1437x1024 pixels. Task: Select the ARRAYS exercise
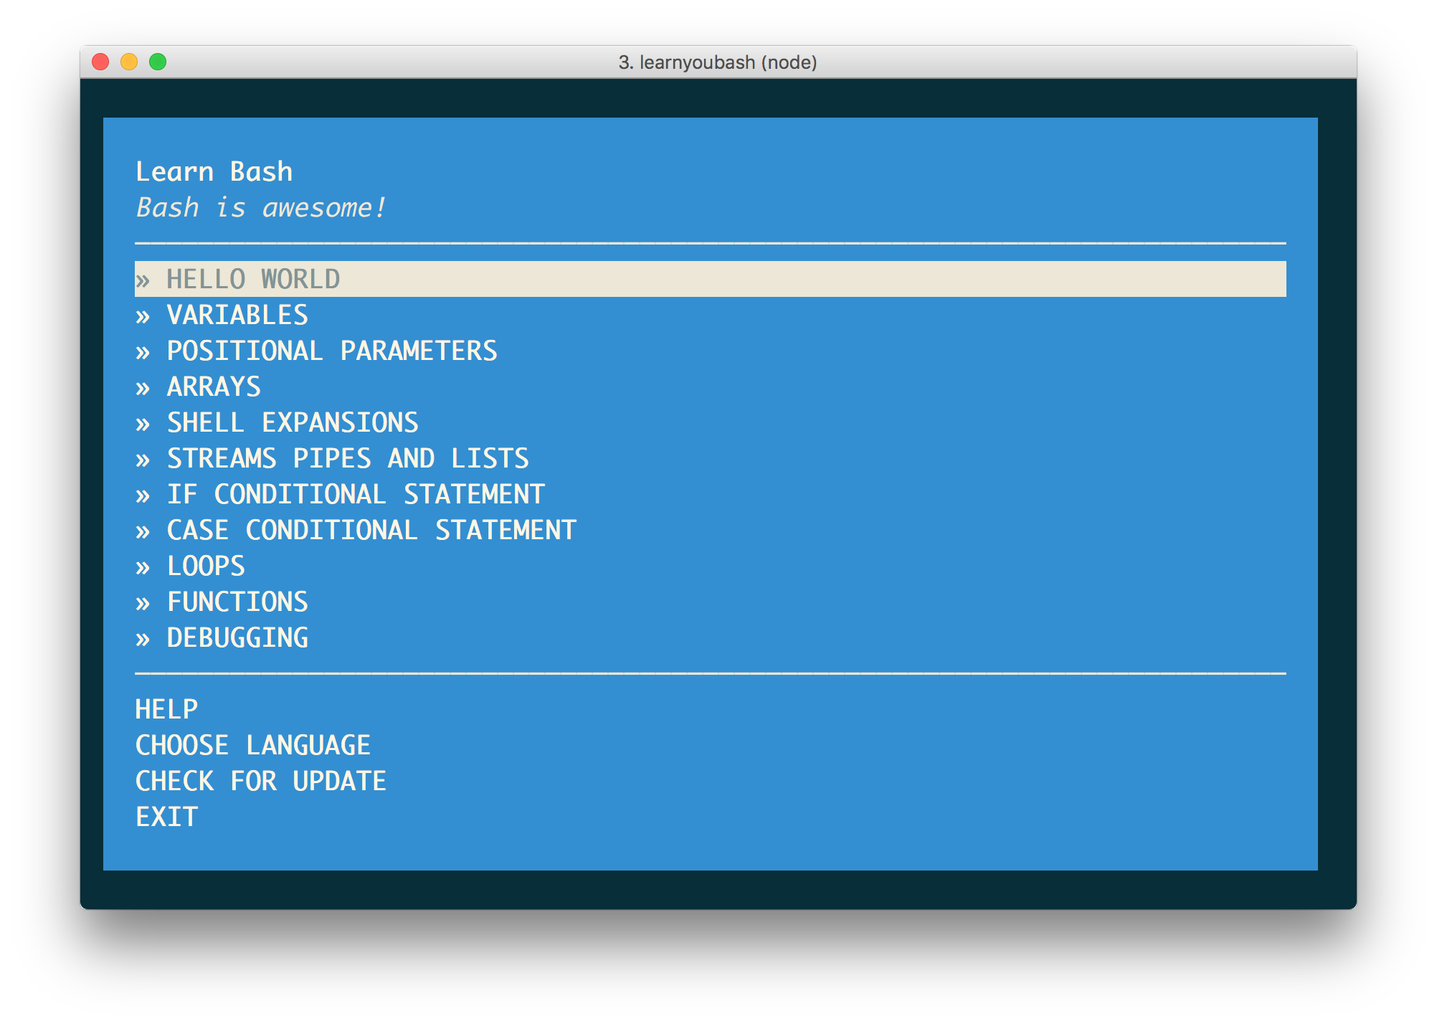[214, 387]
